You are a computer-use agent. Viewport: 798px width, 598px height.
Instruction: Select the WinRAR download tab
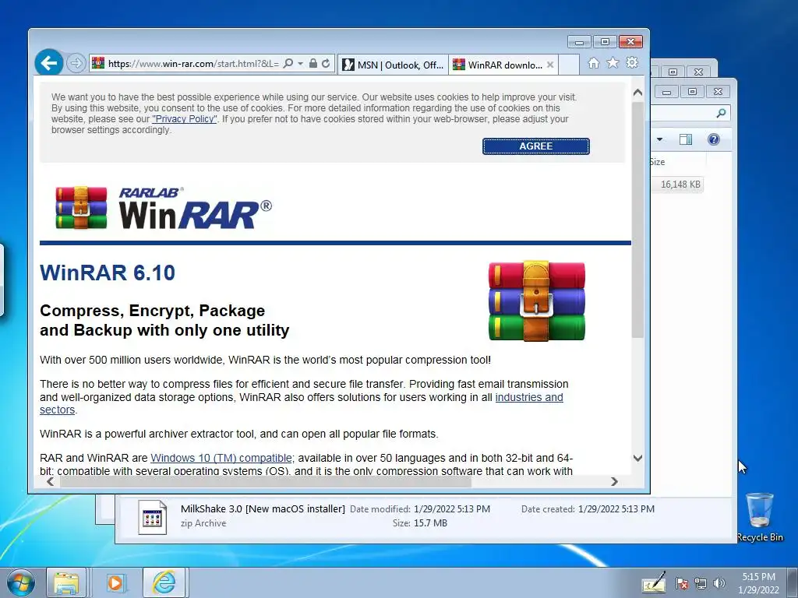click(x=497, y=65)
